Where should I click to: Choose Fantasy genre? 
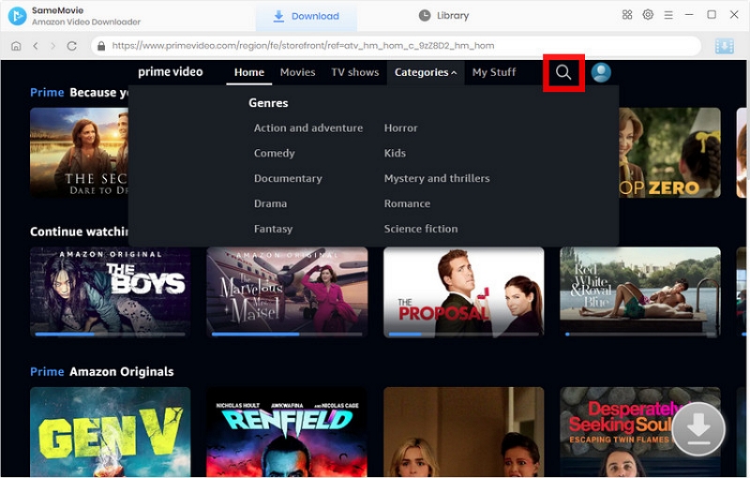273,229
